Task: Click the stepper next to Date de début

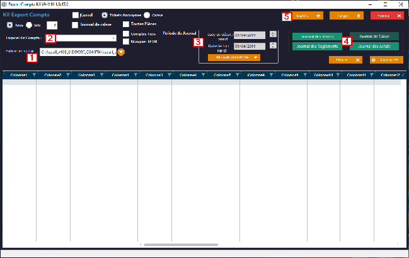Action: tap(272, 35)
